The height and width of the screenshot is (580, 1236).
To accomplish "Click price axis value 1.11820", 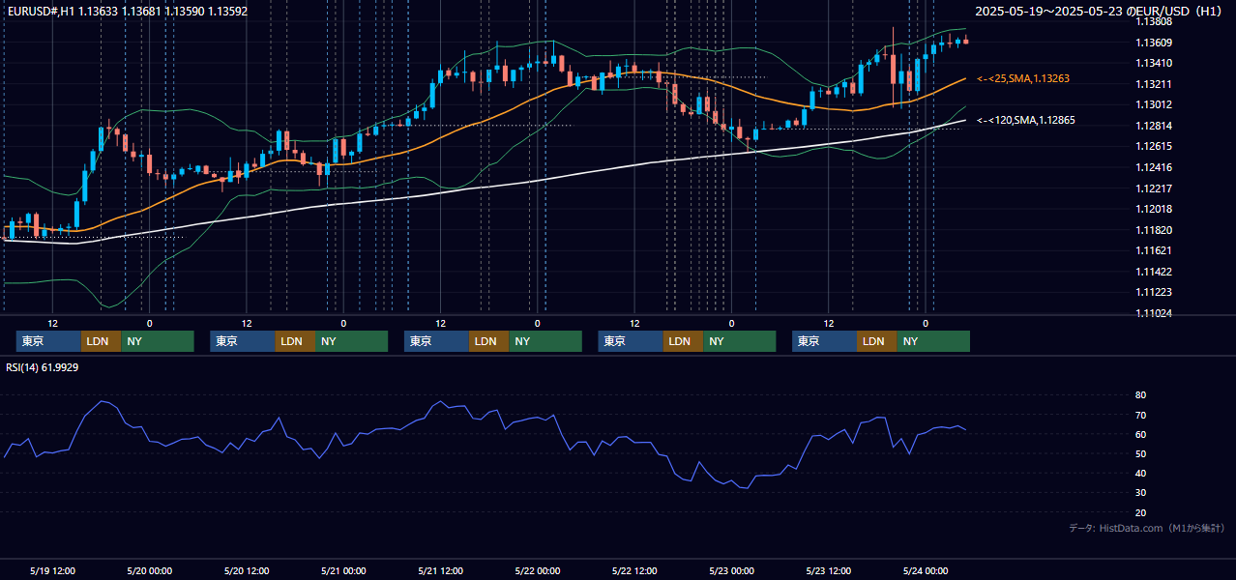I will 1153,230.
